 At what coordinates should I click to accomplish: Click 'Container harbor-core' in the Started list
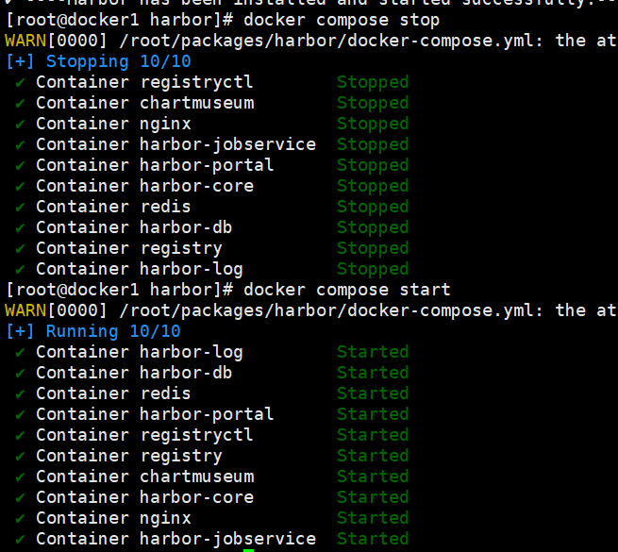[145, 497]
